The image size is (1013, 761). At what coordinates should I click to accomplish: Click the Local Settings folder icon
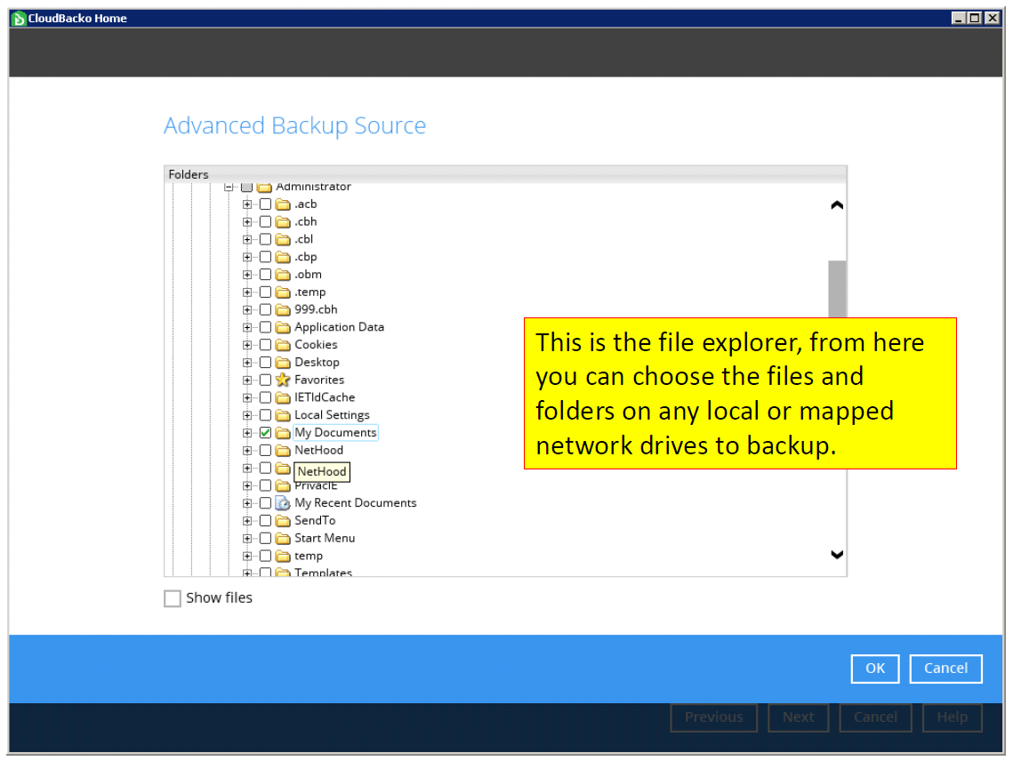283,415
